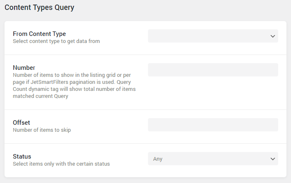Click the 'Number of items to skip' hint
The height and width of the screenshot is (183, 291).
tap(42, 130)
